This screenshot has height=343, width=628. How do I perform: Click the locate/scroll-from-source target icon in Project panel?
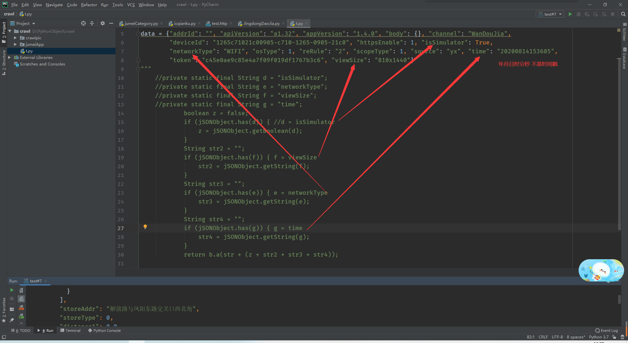click(x=83, y=23)
